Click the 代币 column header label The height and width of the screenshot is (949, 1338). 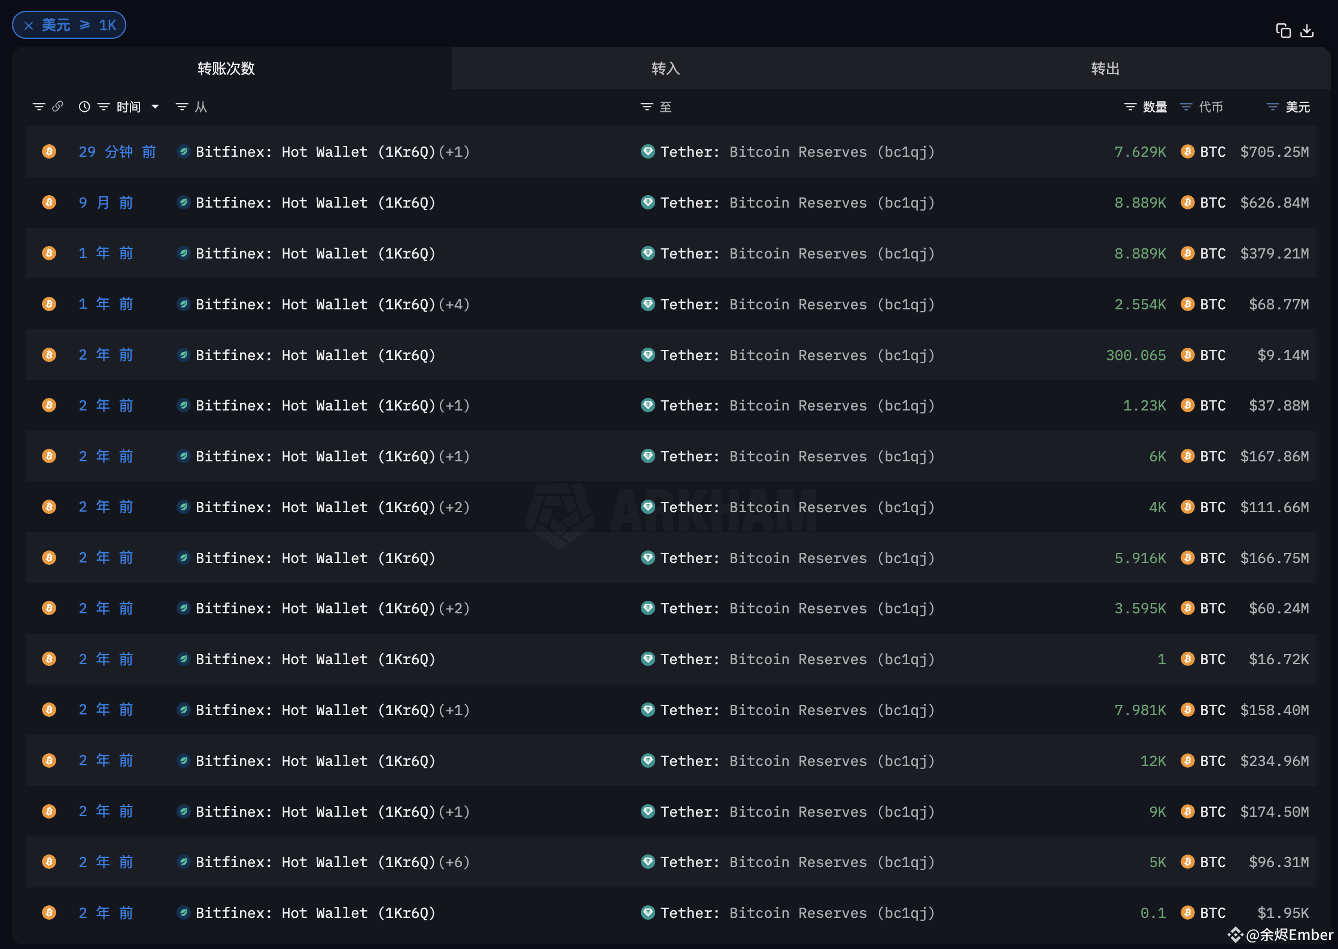click(1211, 107)
